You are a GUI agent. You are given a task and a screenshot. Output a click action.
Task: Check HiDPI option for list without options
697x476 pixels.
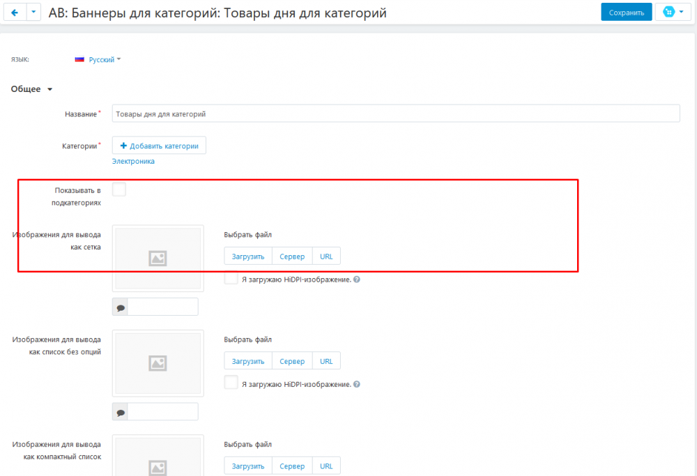[231, 383]
